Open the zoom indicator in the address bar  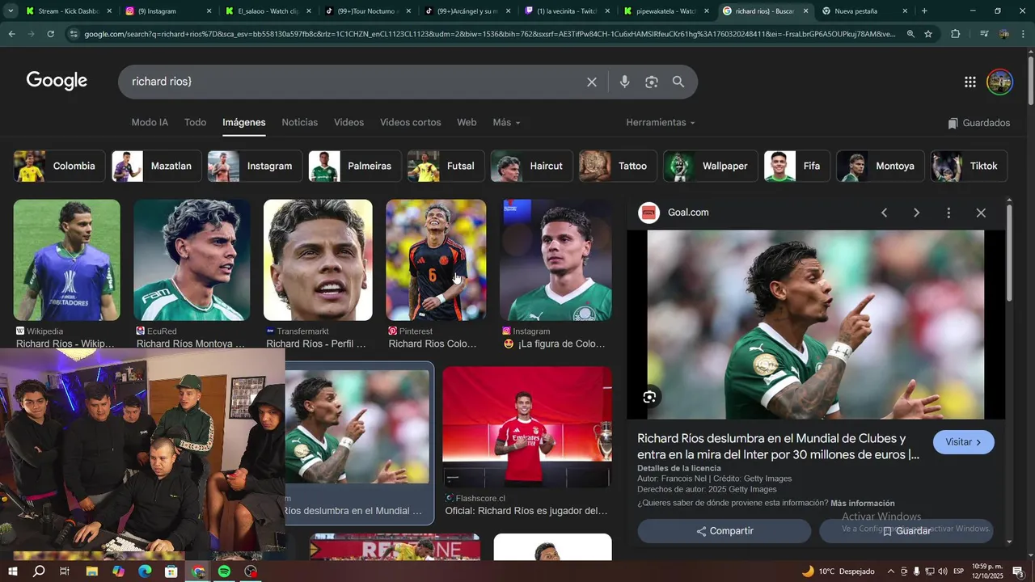click(x=910, y=34)
